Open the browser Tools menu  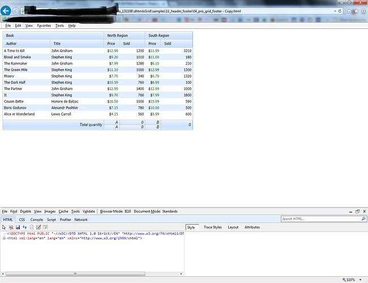(x=59, y=25)
